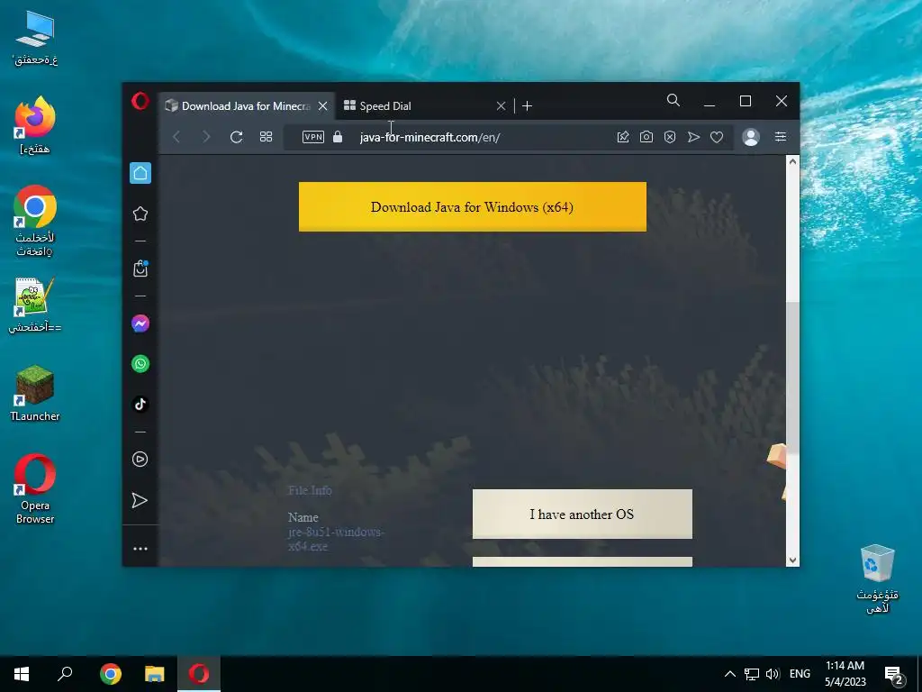Open the Opera menu logo button
Image resolution: width=922 pixels, height=692 pixels.
click(x=140, y=101)
